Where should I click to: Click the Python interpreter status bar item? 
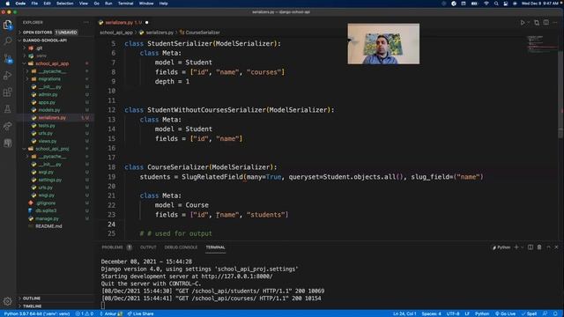37,313
